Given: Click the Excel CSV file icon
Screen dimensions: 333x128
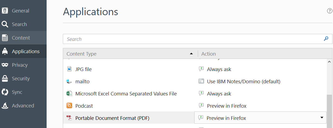Looking at the screenshot, I should pyautogui.click(x=69, y=94).
